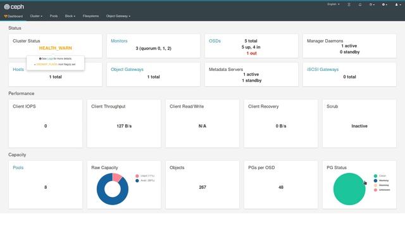Click the OSDMAP_FLAGS warning text
The width and height of the screenshot is (405, 228).
pyautogui.click(x=47, y=65)
